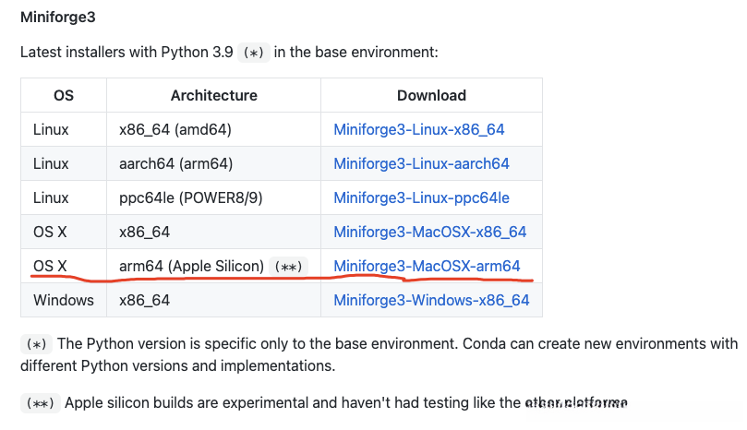Viewport: 747px width, 430px height.
Task: Click the x86_64 (amd64) architecture cell
Action: point(175,129)
